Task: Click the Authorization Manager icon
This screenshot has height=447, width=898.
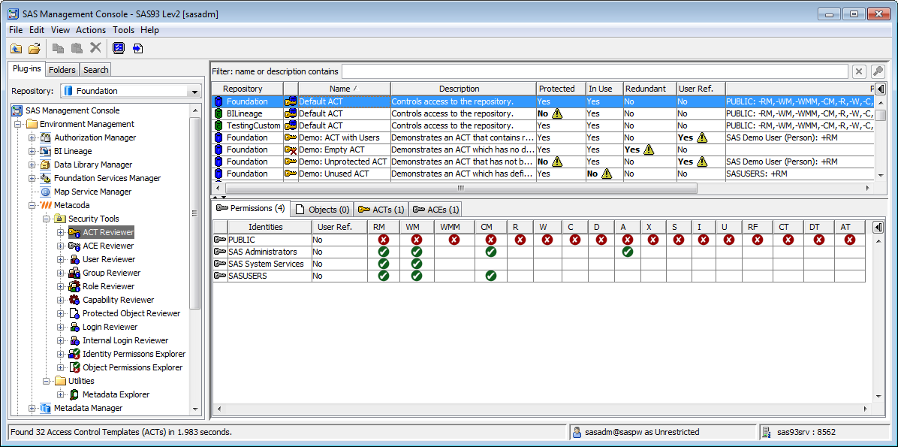Action: (x=45, y=137)
